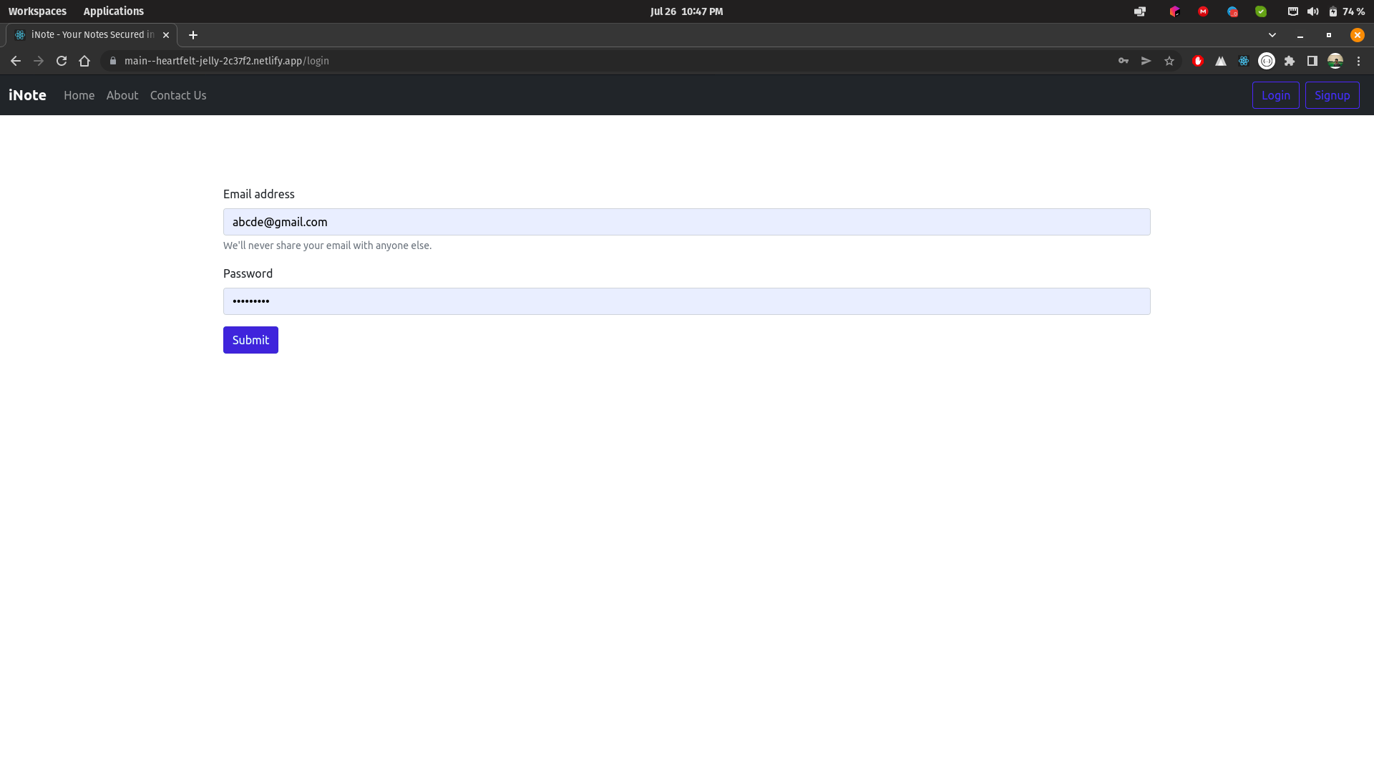
Task: Go back with the browser back arrow
Action: click(16, 61)
